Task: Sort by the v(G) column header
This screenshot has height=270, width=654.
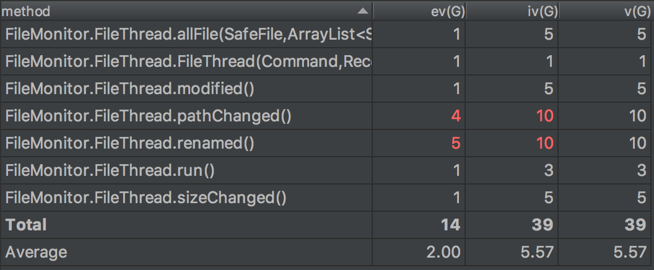Action: [632, 11]
